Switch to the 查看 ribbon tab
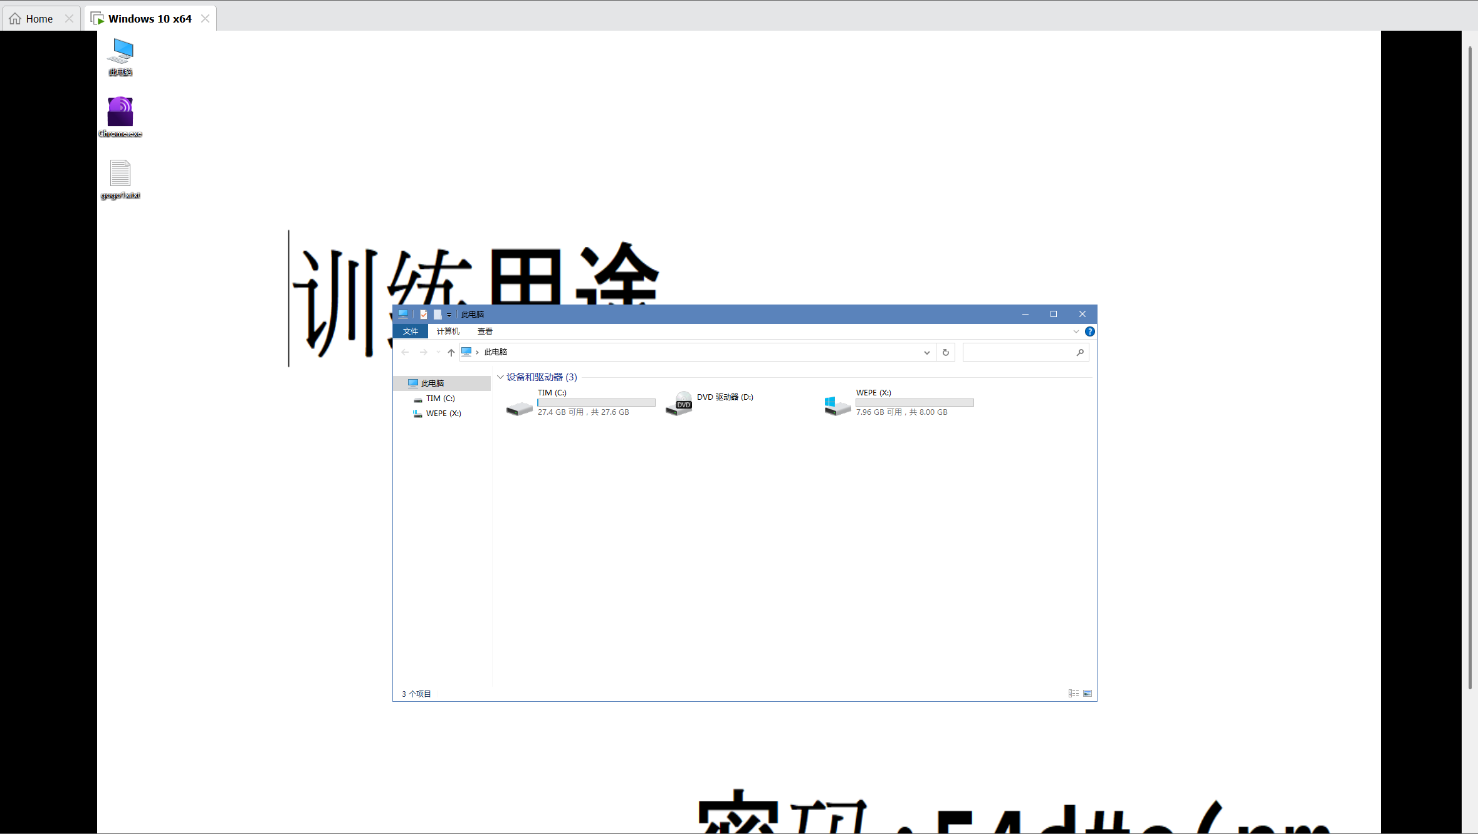Viewport: 1478px width, 834px height. coord(485,331)
